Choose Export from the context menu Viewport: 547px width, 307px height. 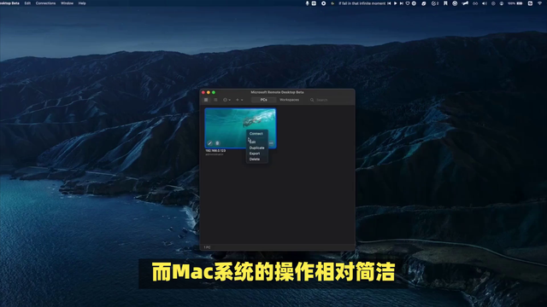click(256, 153)
